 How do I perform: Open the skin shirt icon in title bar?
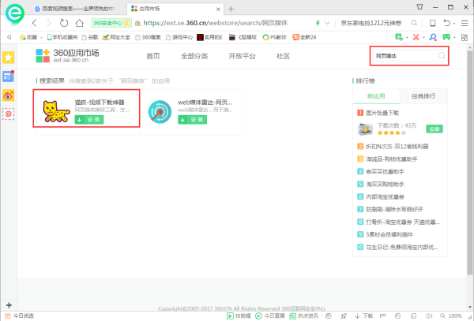pos(419,7)
